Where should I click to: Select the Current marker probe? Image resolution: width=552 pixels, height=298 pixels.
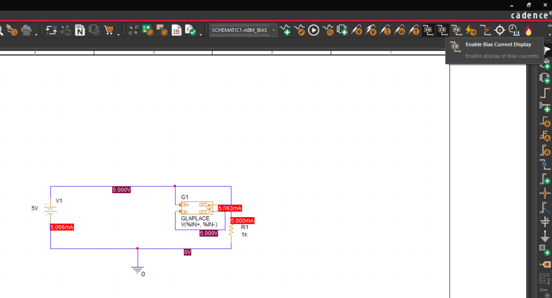click(385, 30)
